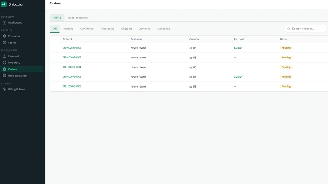Click the ShipLulu brand name

point(15,4)
